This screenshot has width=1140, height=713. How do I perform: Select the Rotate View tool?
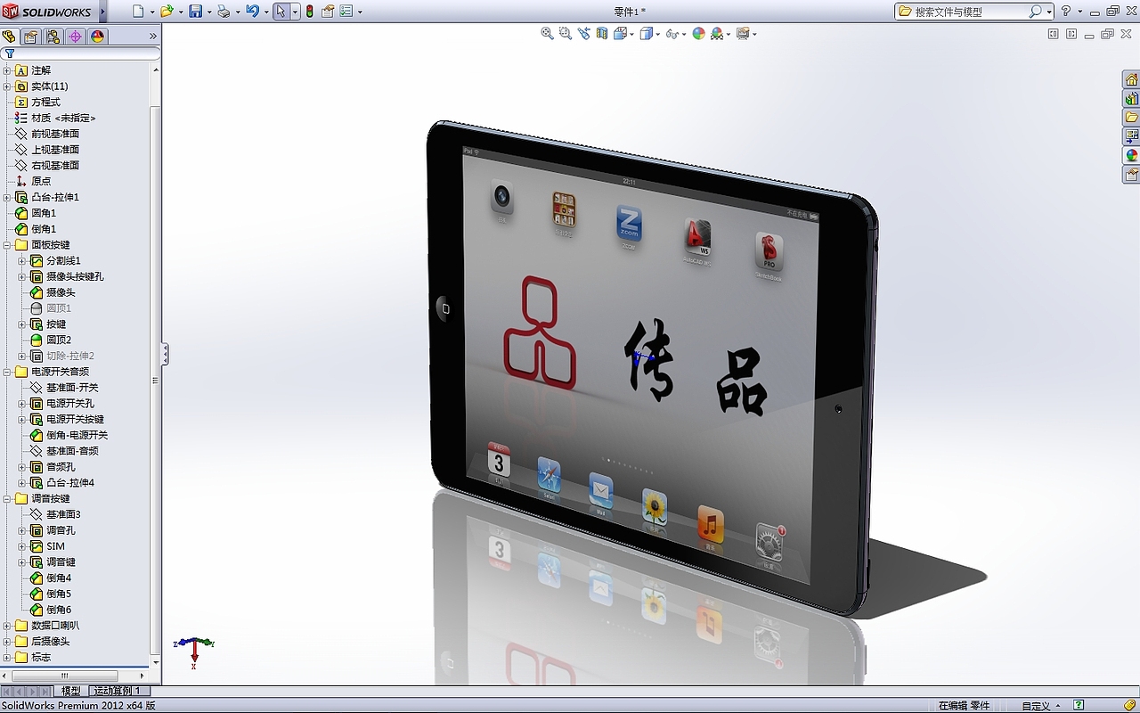click(584, 33)
